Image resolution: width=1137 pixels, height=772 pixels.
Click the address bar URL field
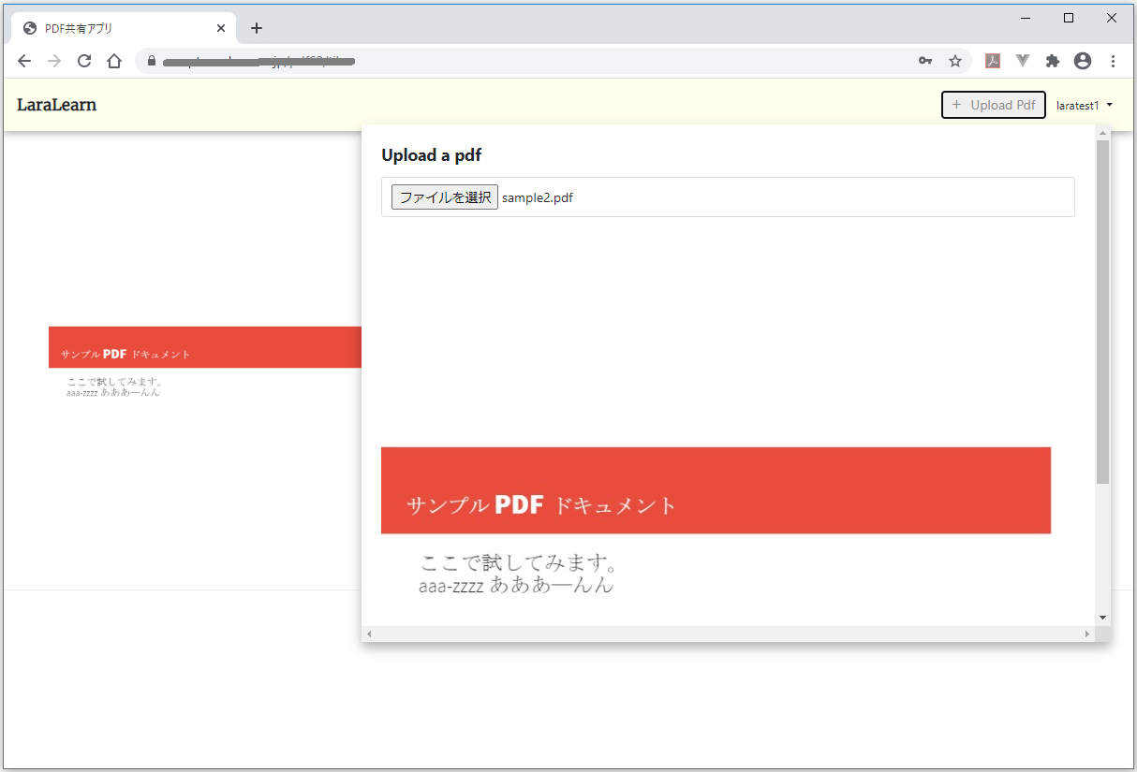524,61
